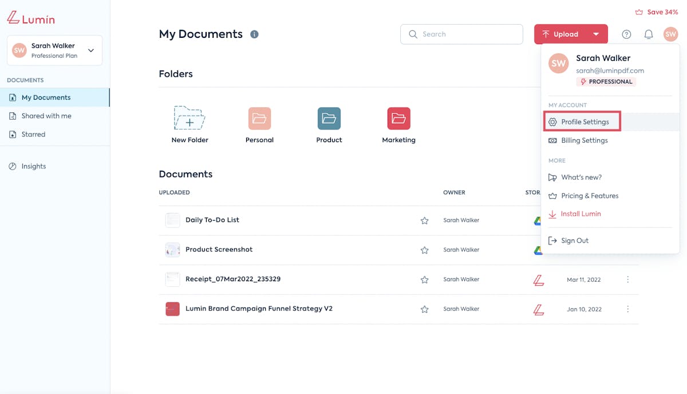Image resolution: width=687 pixels, height=394 pixels.
Task: Open the Upload dropdown arrow
Action: (x=596, y=34)
